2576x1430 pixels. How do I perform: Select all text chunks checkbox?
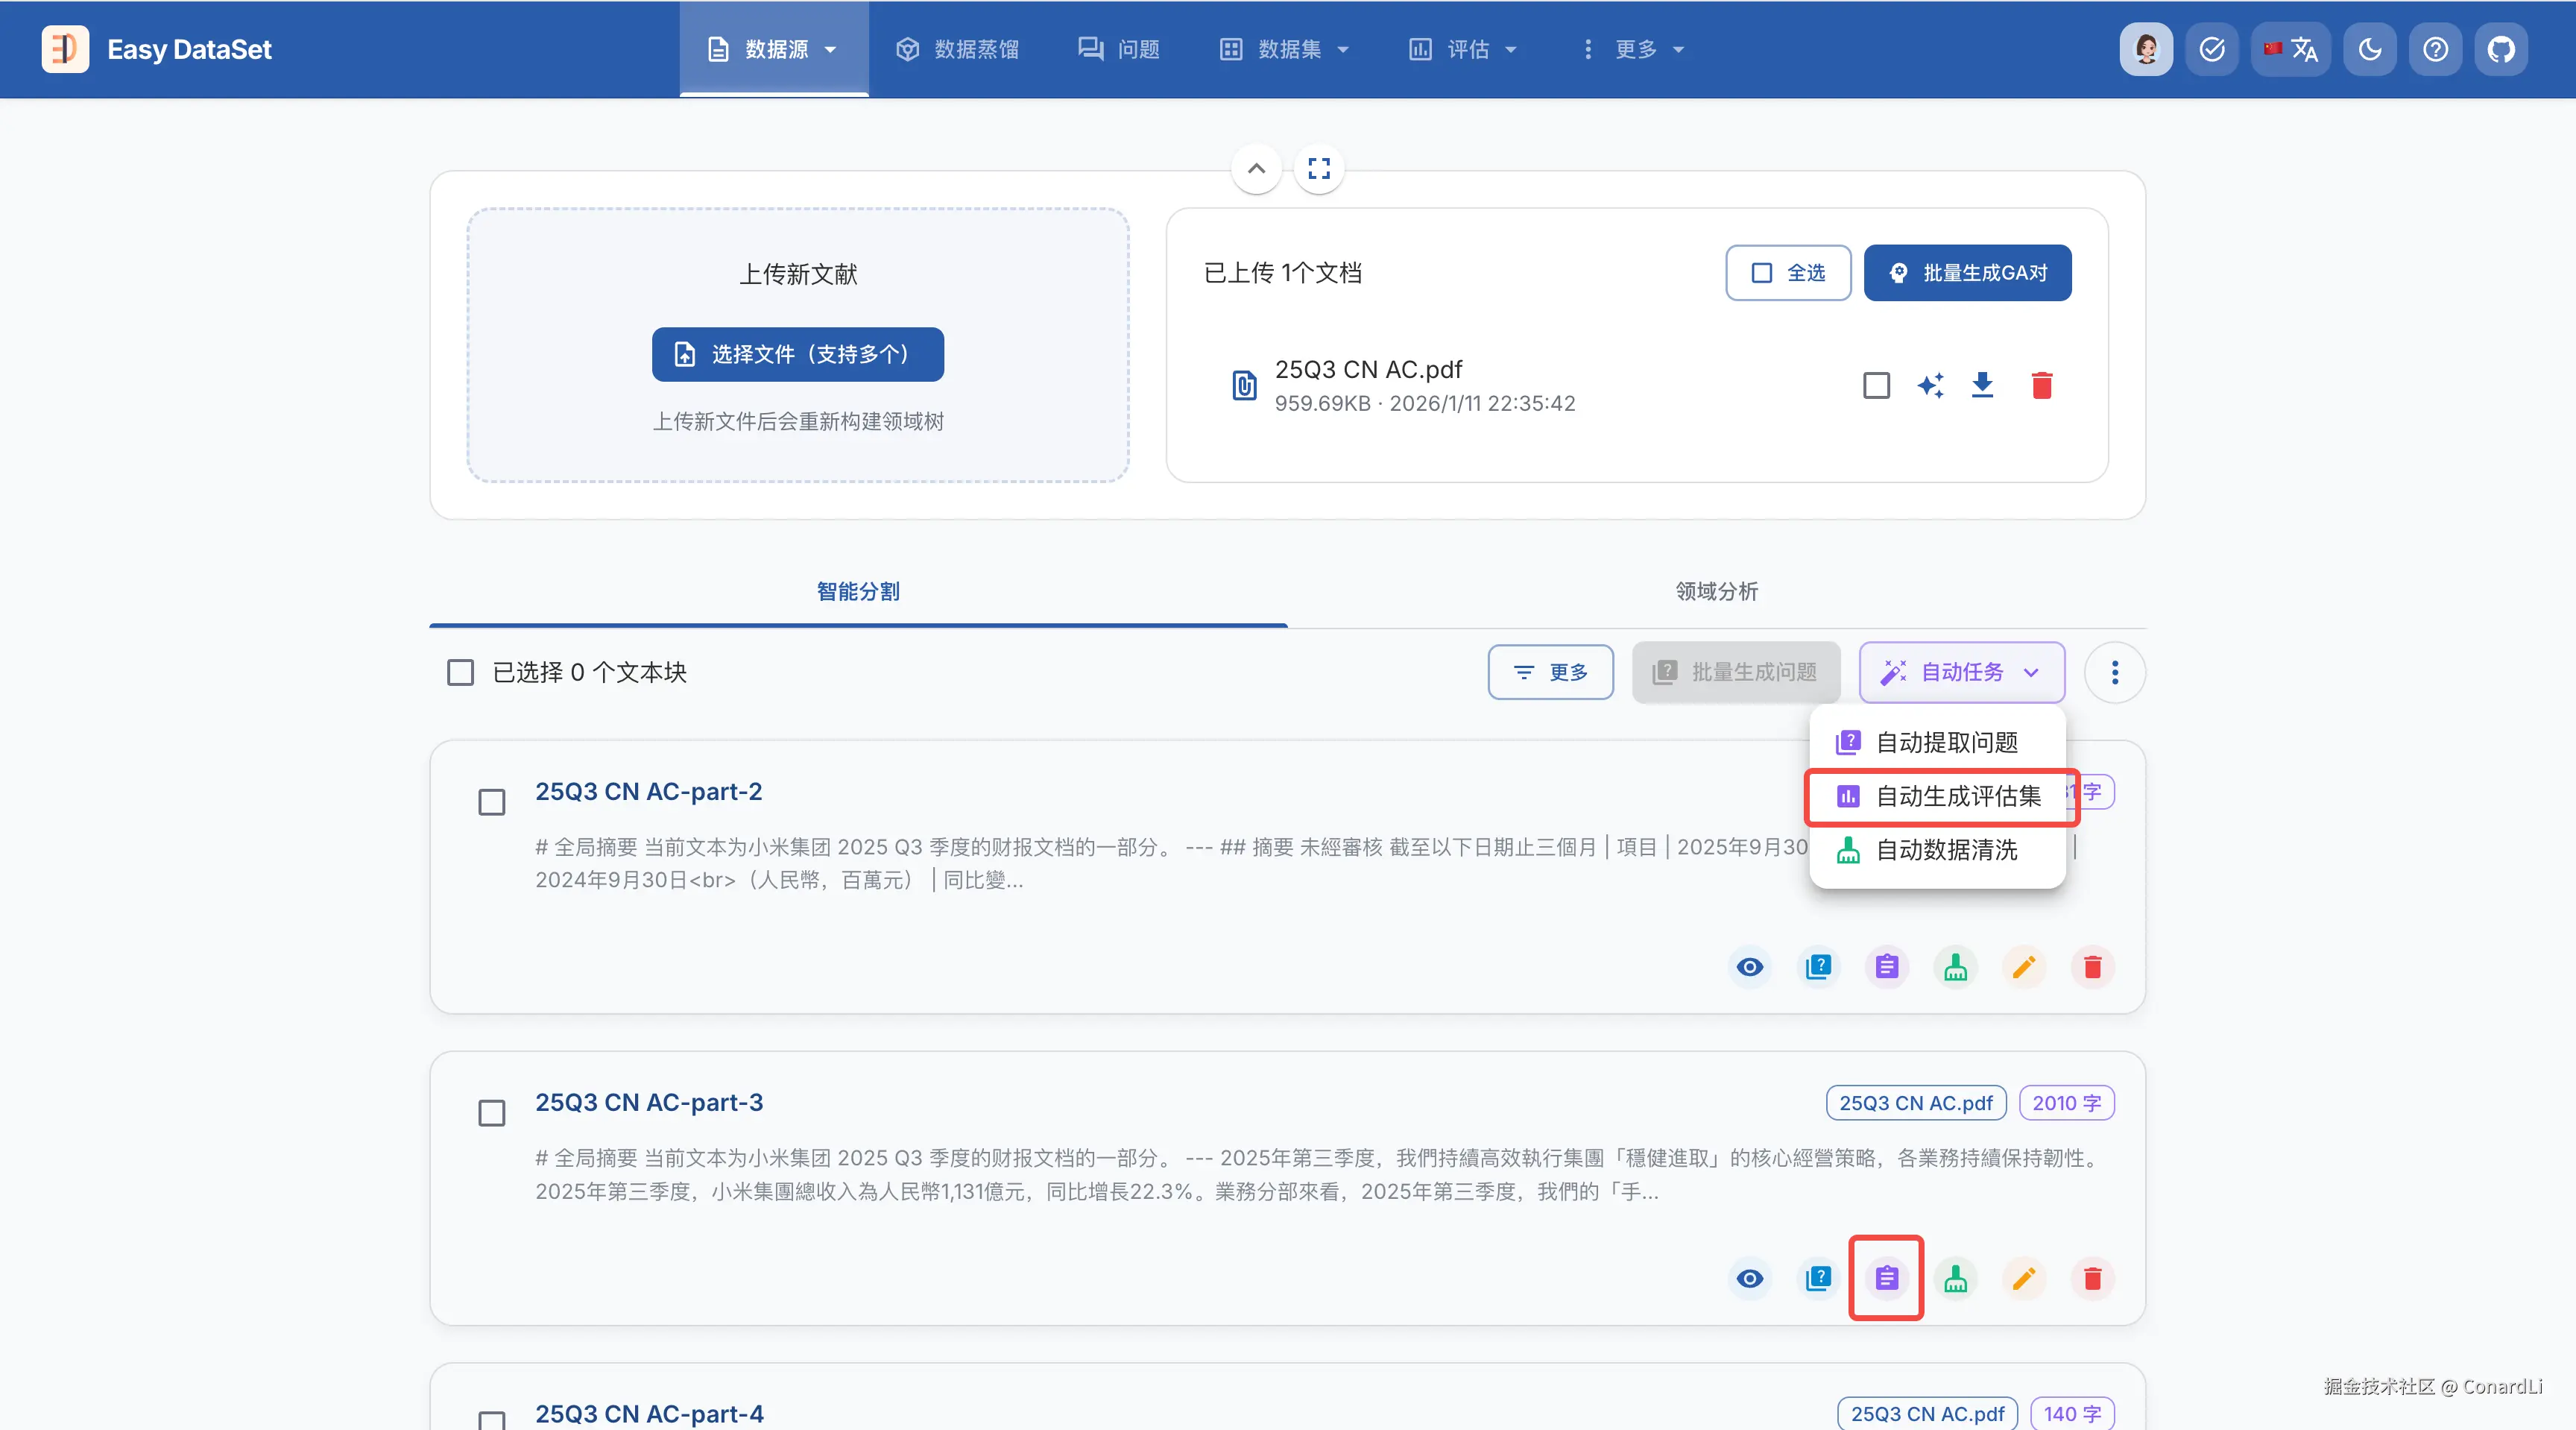click(460, 672)
